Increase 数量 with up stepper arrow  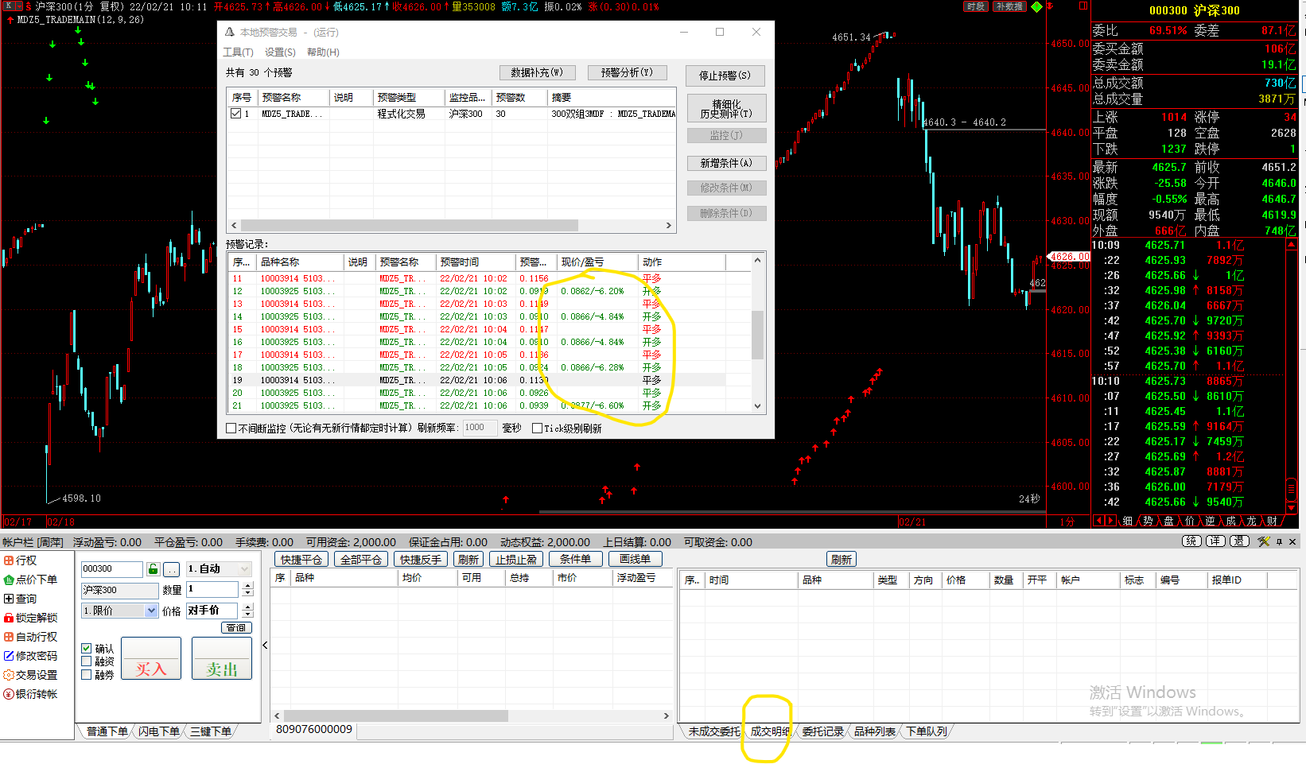click(x=247, y=586)
